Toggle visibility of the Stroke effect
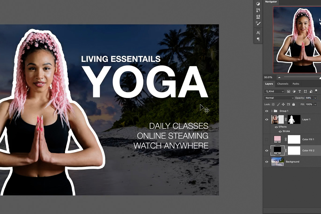 [280, 131]
